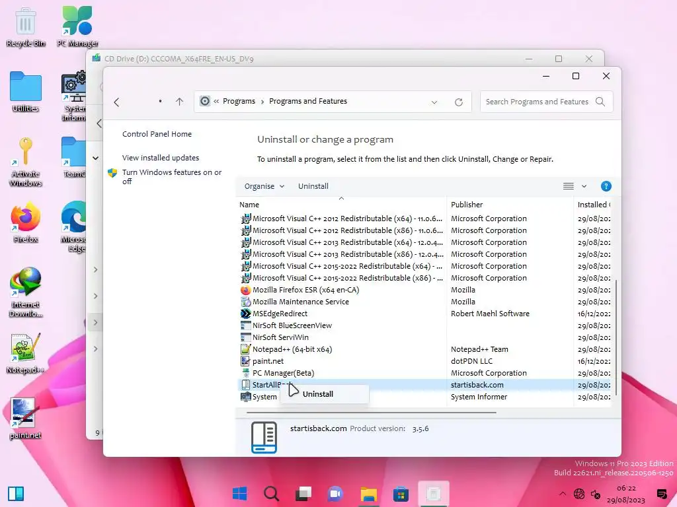Launch PC Manager from the desktop

coord(77,26)
